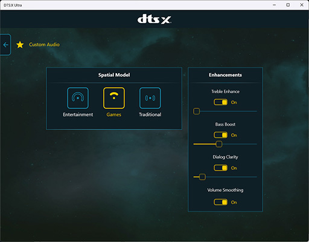Screen dimensions: 309x242
Task: Click the Bass Boost slider handle
Action: coord(219,144)
